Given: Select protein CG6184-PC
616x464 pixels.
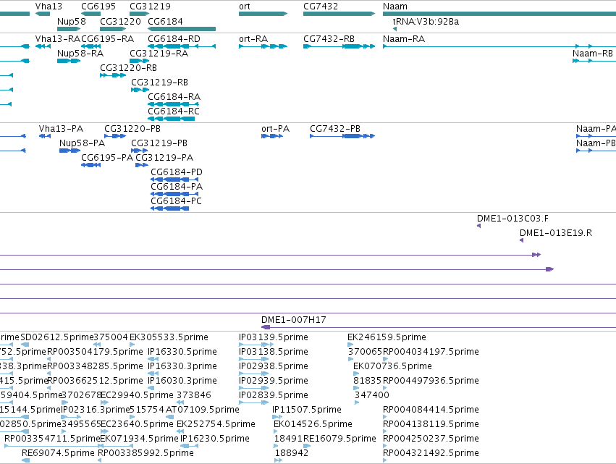Looking at the screenshot, I should tap(169, 208).
